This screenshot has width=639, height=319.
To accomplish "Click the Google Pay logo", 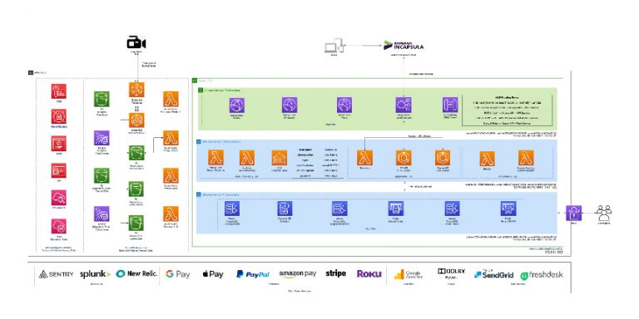I will 178,274.
